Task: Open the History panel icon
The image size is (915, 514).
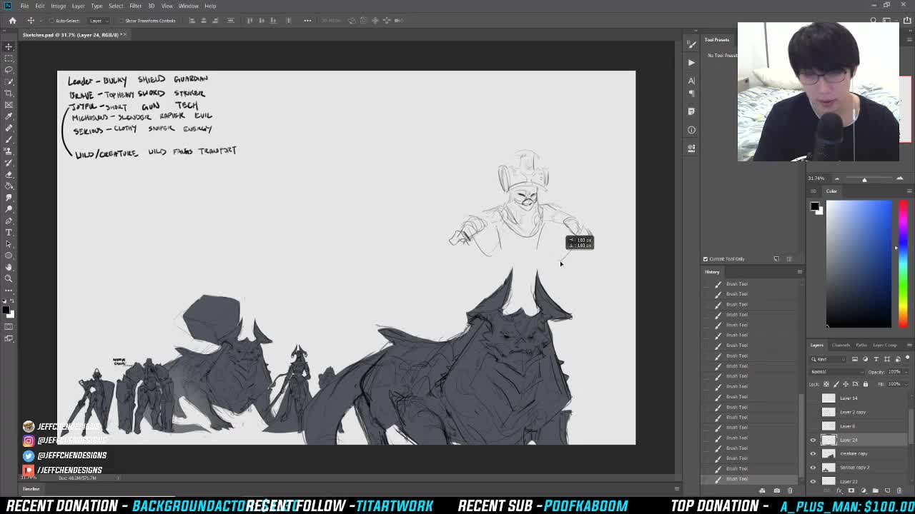Action: [712, 271]
